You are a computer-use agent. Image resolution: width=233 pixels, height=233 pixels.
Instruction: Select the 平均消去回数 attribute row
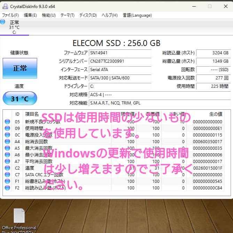[114, 161]
